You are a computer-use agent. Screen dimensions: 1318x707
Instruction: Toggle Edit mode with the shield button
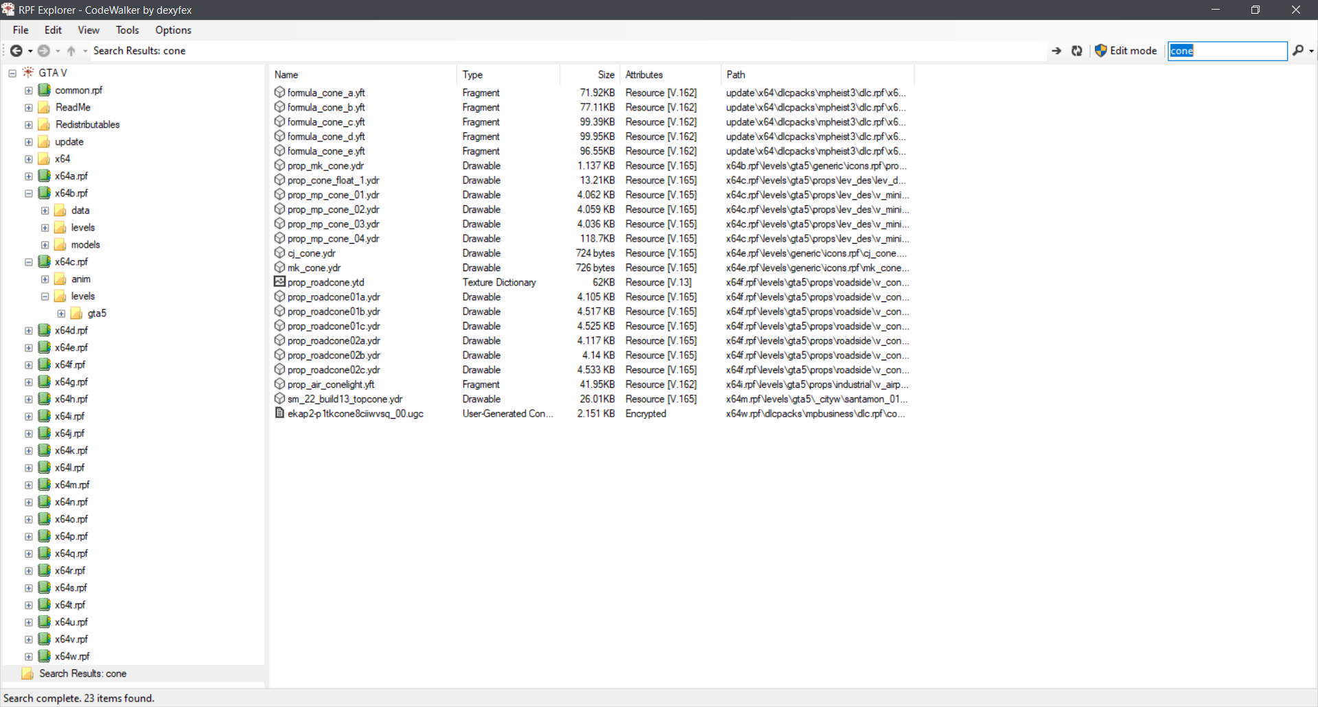coord(1126,51)
